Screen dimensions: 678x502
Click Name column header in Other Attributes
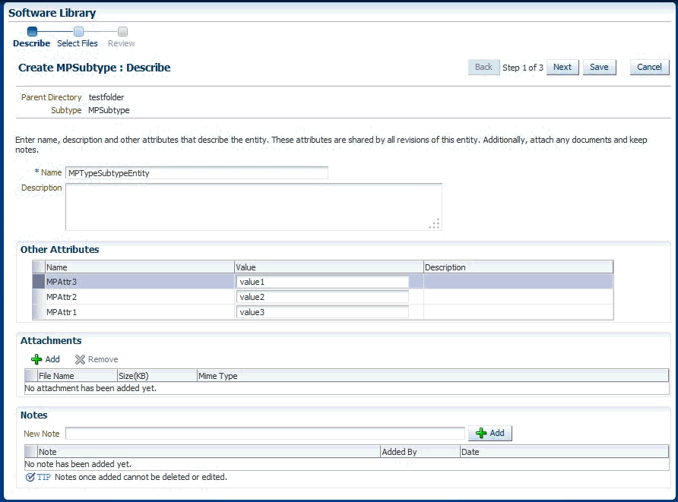(140, 267)
